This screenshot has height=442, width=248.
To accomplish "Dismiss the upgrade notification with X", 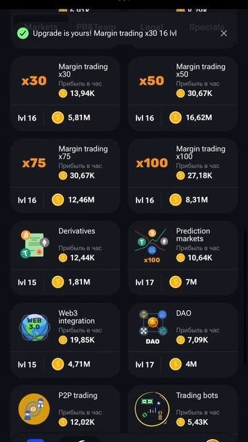I will (x=224, y=34).
